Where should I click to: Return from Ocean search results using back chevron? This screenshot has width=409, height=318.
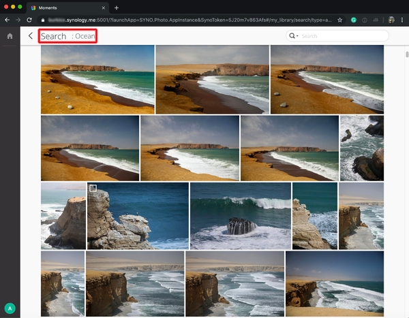coord(31,35)
